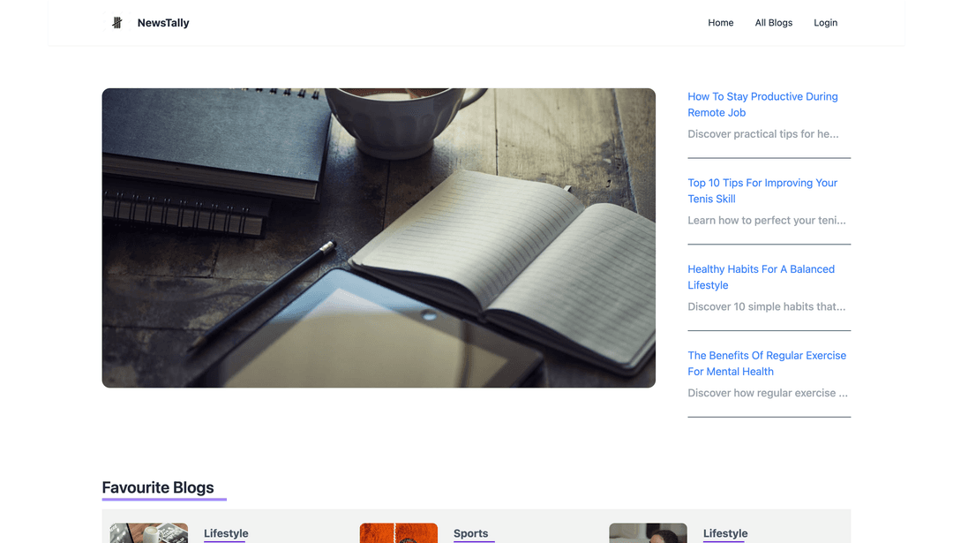This screenshot has height=543, width=953.
Task: Open the last Lifestyle blog thumbnail
Action: 648,533
